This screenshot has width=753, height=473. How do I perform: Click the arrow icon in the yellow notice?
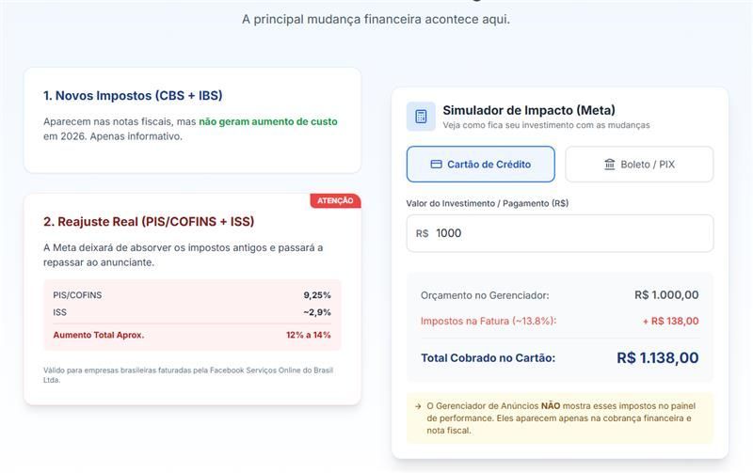[417, 406]
